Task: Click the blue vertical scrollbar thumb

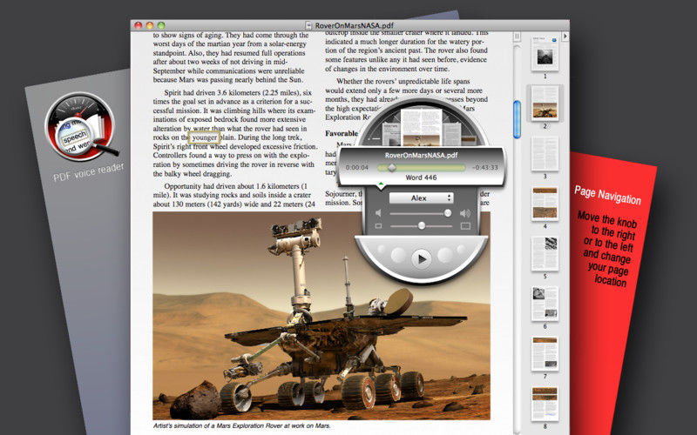Action: click(x=517, y=119)
